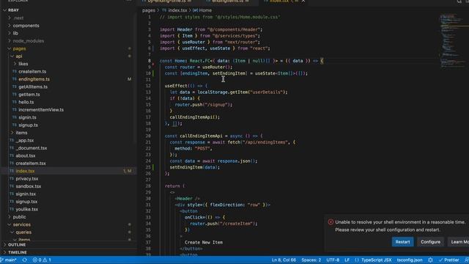Open getAllItems.ts file
Image resolution: width=469 pixels, height=264 pixels.
(x=33, y=87)
